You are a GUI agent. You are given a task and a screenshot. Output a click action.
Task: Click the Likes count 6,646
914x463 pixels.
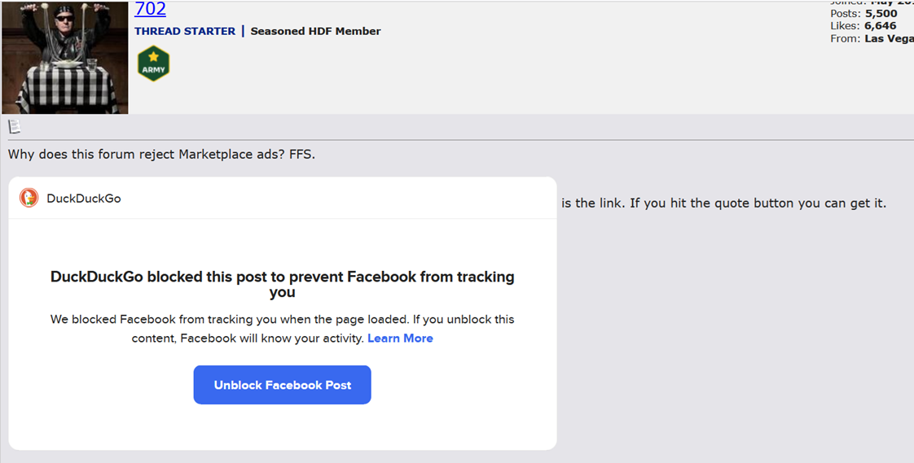pyautogui.click(x=881, y=26)
